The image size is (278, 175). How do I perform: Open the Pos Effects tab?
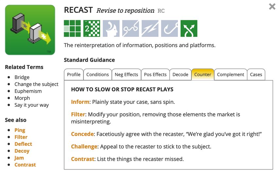155,74
